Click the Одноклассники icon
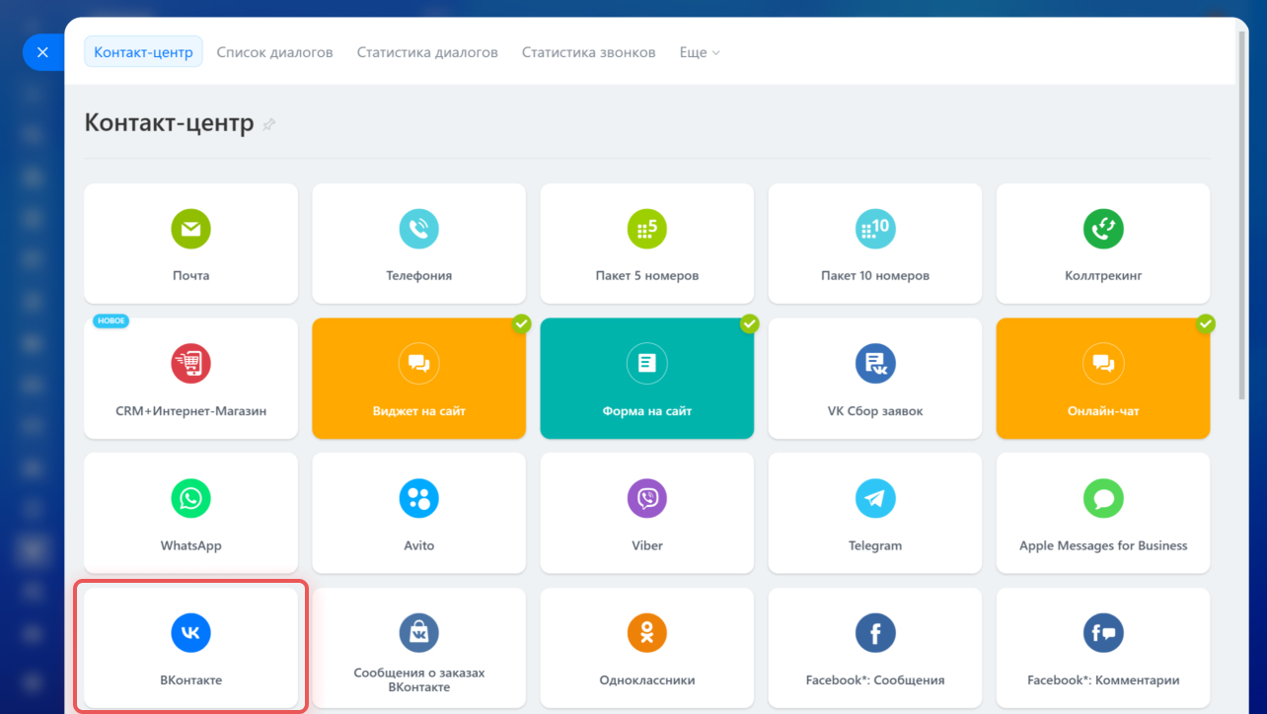 pyautogui.click(x=647, y=633)
